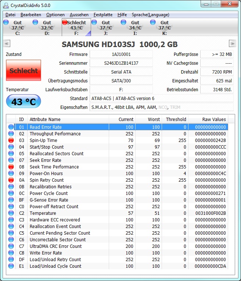
Task: Select drive K: status tab
Action: 164,28
